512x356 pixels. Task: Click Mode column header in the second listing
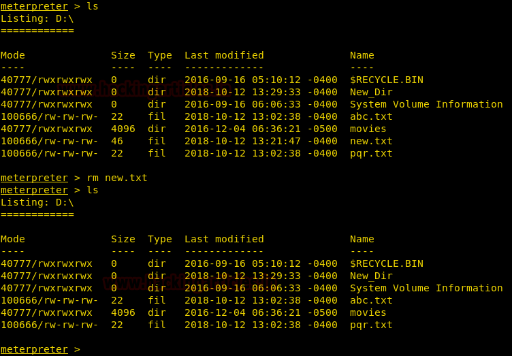pyautogui.click(x=13, y=239)
